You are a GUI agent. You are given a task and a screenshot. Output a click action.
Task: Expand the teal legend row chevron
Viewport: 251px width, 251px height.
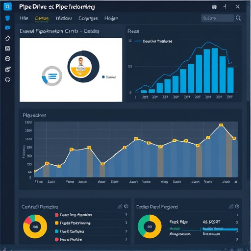click(126, 231)
